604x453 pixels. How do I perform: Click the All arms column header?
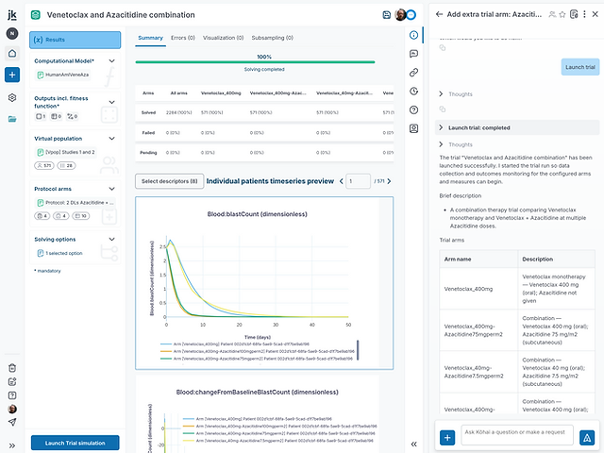tap(178, 93)
